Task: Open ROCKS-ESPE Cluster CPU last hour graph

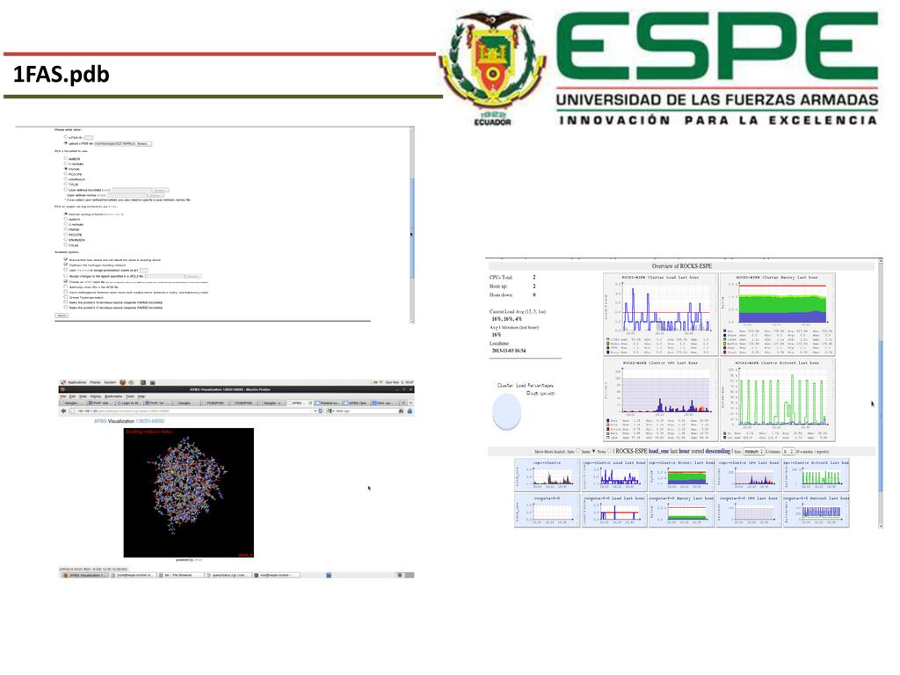Action: tap(661, 400)
